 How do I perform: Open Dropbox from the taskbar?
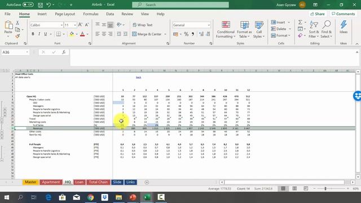pos(104,197)
